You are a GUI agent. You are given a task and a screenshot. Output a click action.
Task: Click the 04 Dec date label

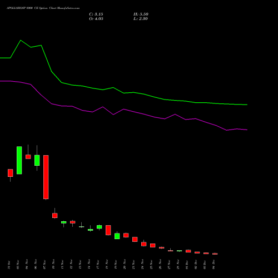click(214, 264)
